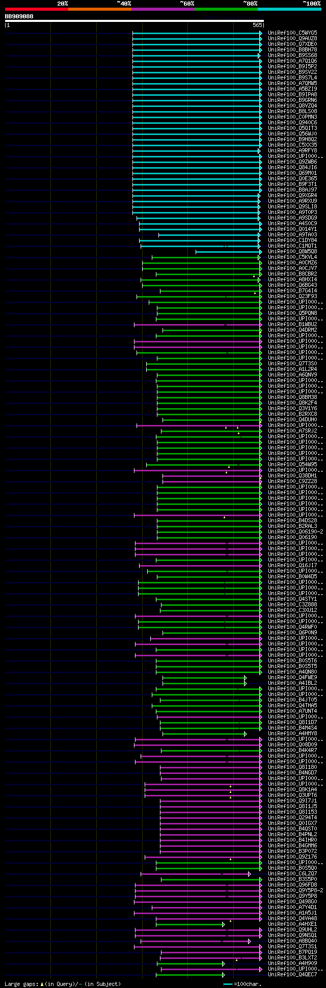
Task: Select label UniRef100_Q6BG43
Action: click(292, 285)
